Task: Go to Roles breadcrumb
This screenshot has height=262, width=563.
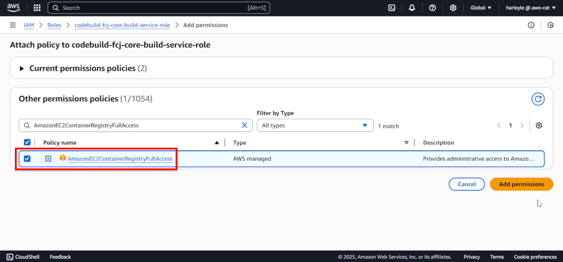Action: click(54, 25)
